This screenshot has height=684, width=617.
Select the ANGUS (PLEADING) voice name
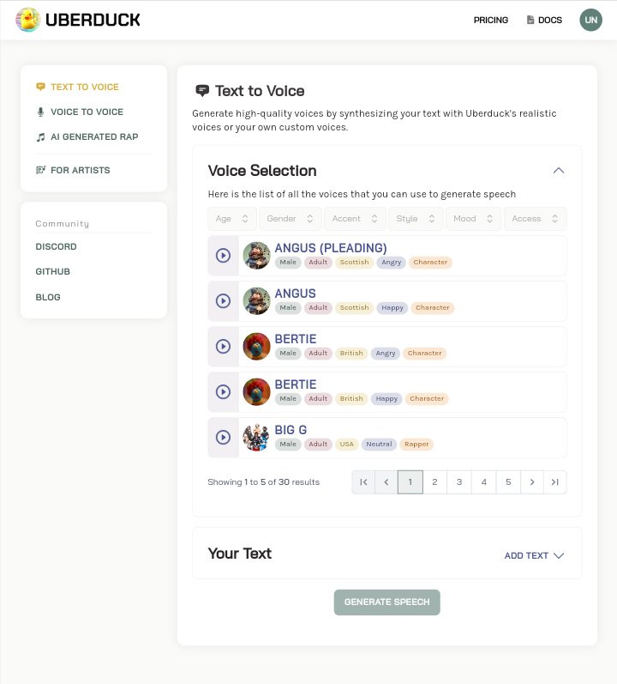pyautogui.click(x=331, y=248)
